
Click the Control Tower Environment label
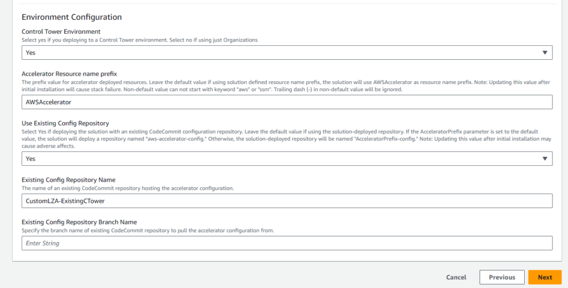(61, 32)
